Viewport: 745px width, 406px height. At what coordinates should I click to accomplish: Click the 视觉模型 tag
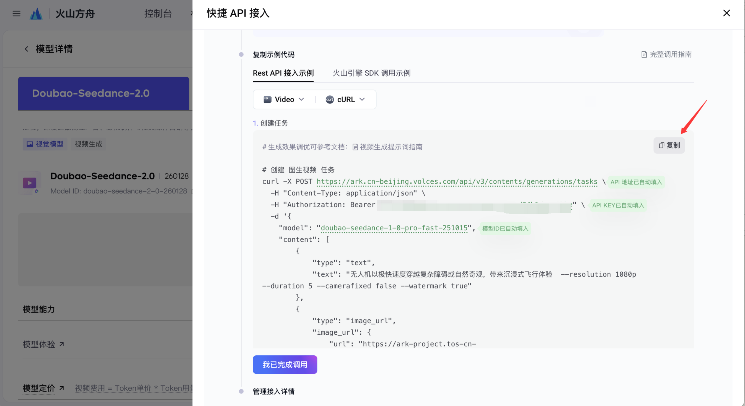(x=45, y=144)
